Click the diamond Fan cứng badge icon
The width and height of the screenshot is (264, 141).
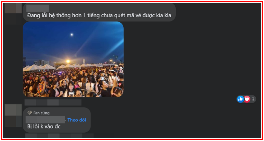click(x=30, y=113)
